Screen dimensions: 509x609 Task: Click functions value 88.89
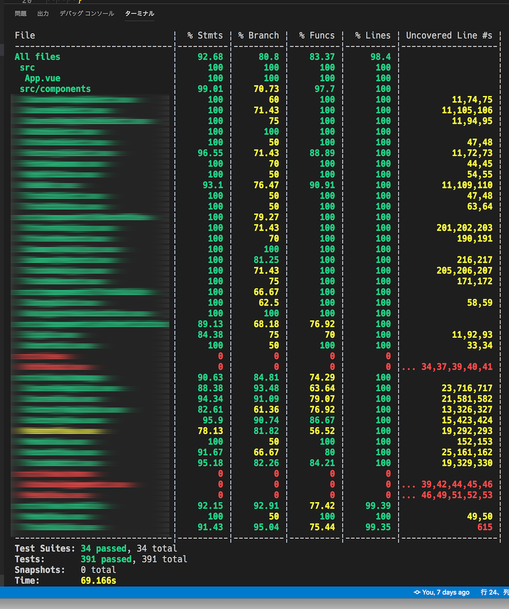click(322, 153)
